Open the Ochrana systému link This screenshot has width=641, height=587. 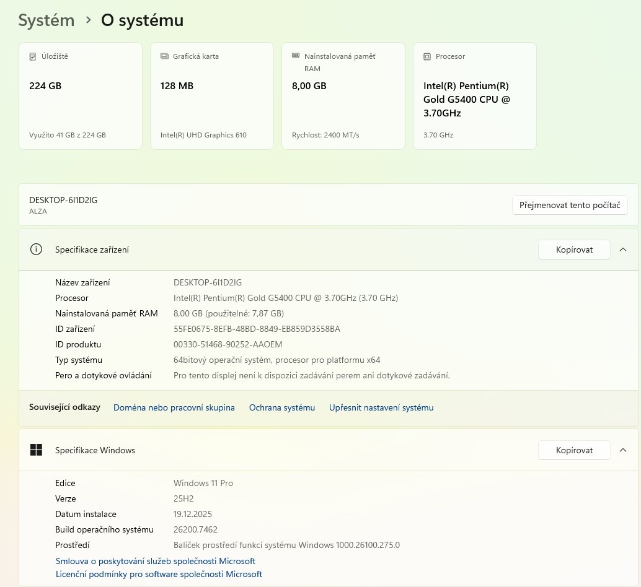[282, 407]
